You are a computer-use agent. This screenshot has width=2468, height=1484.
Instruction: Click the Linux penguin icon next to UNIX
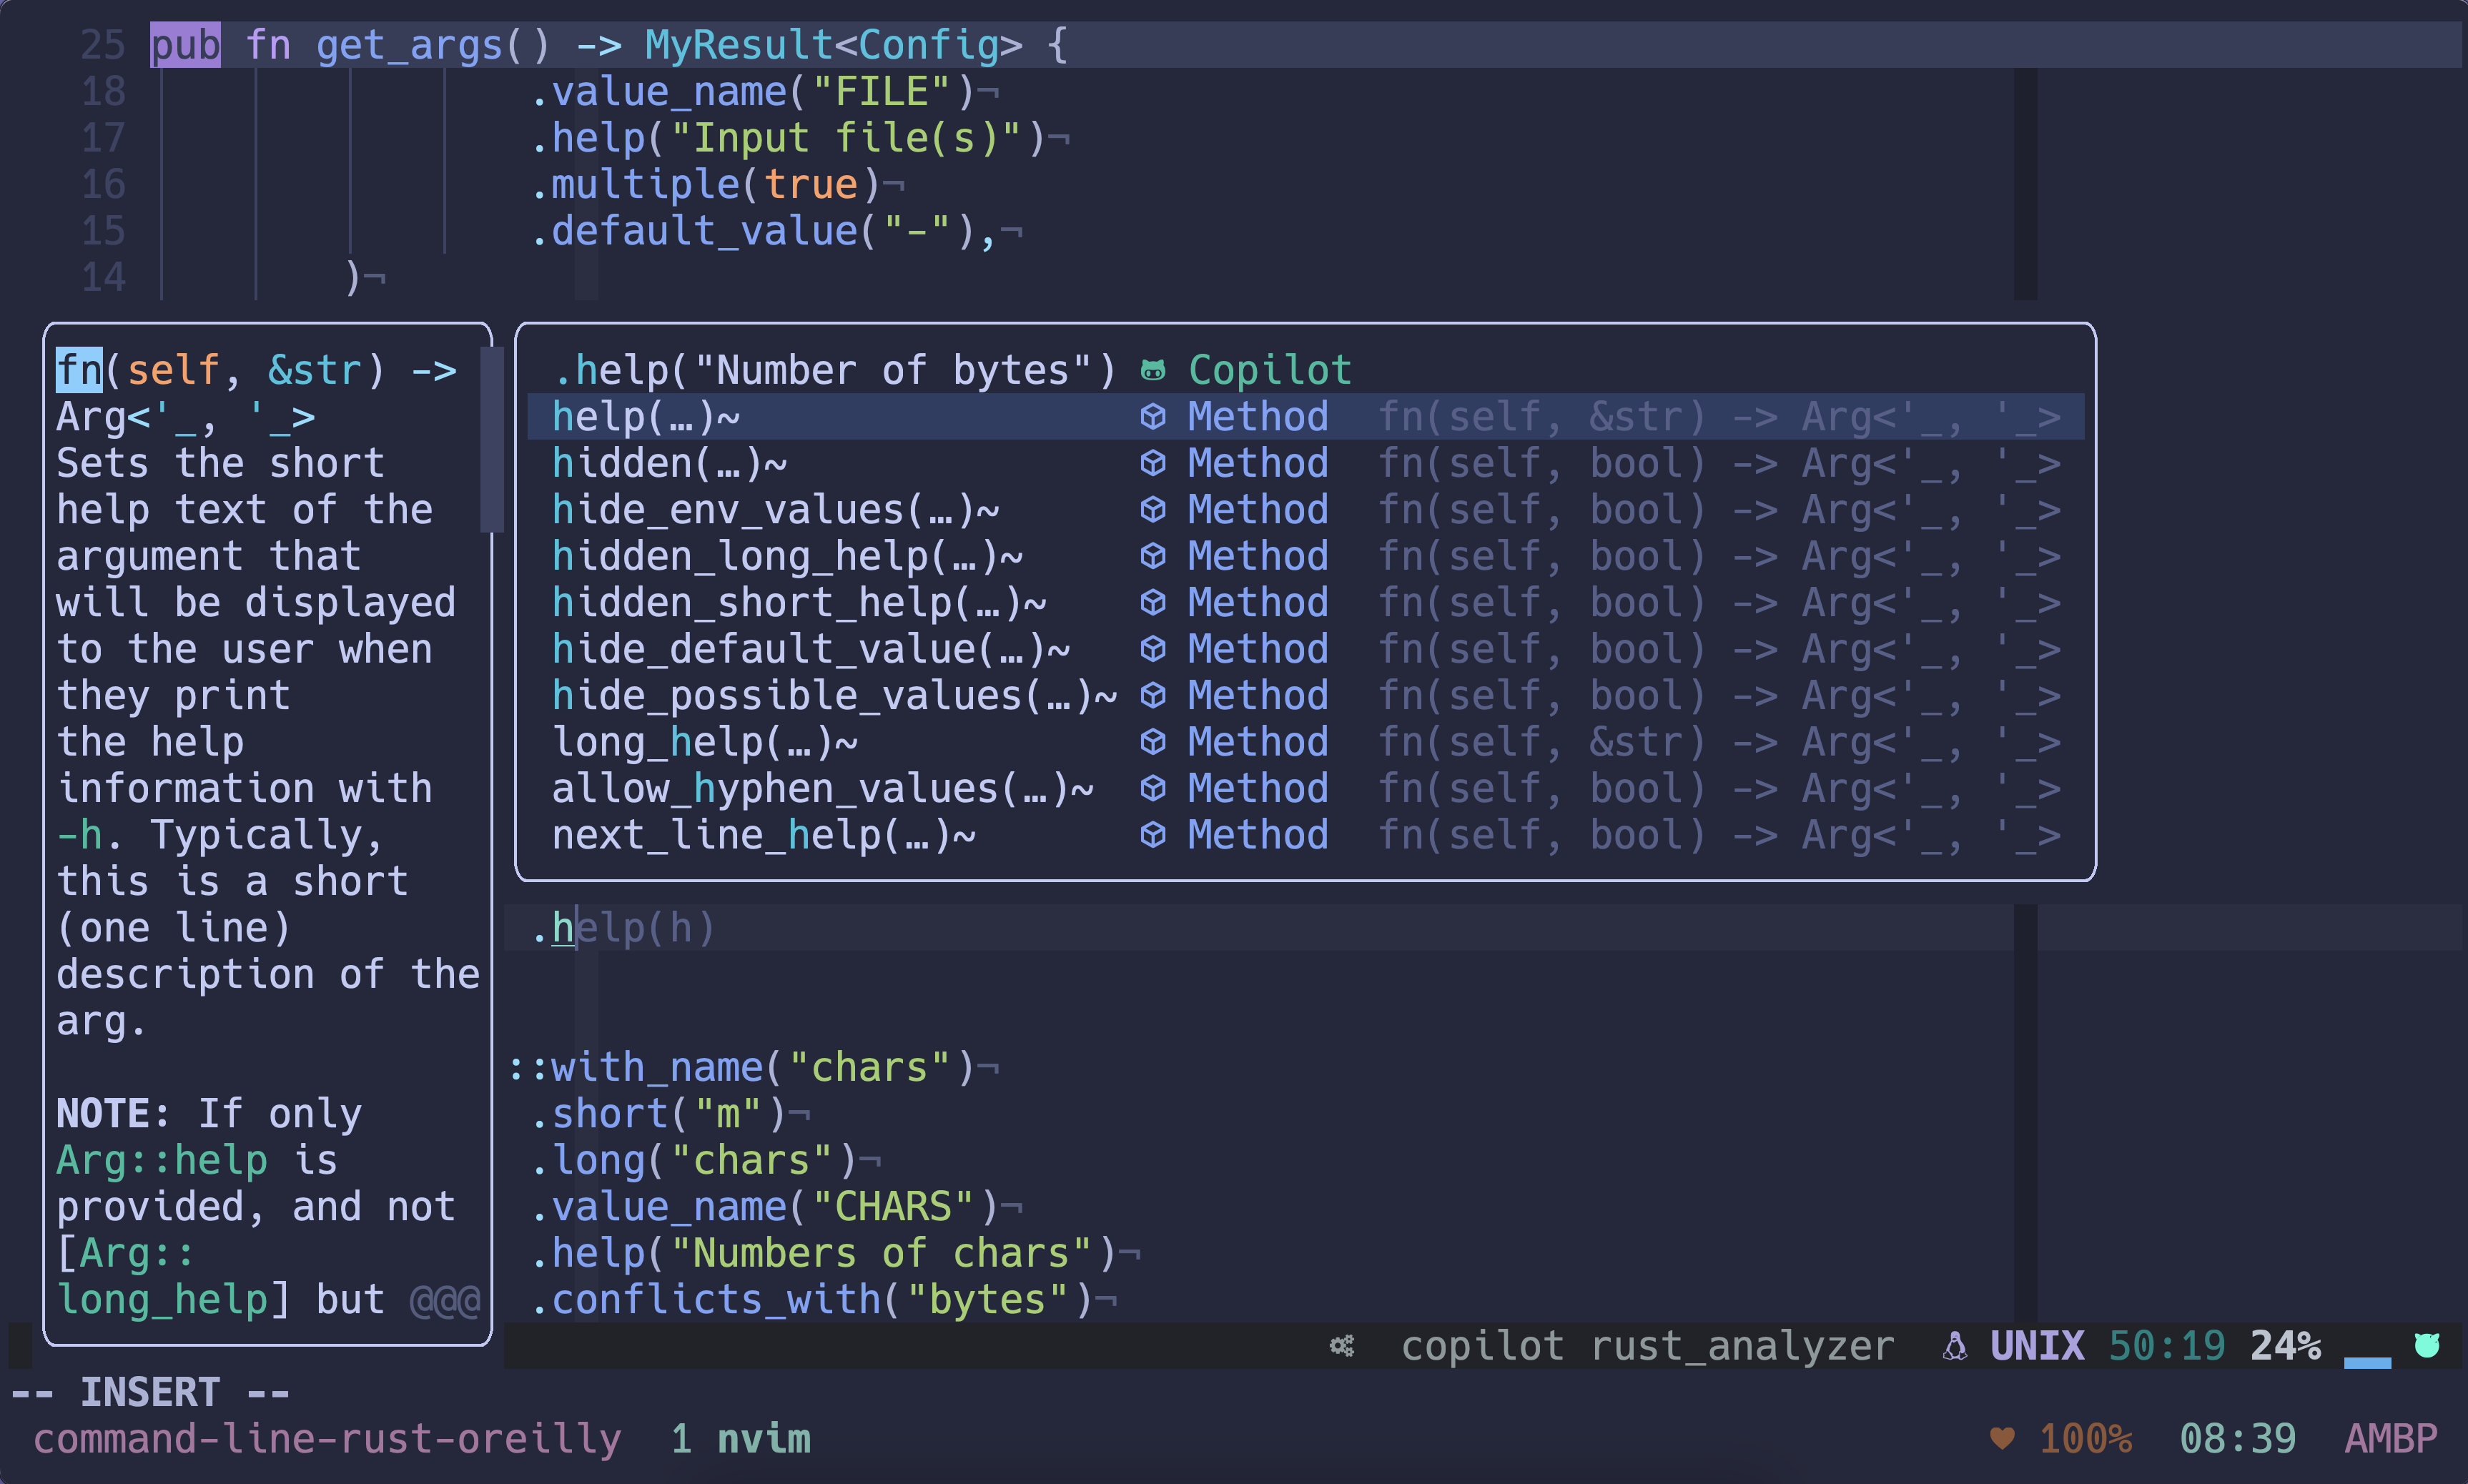(x=1955, y=1346)
